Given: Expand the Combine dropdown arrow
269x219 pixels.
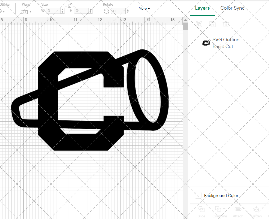Looking at the screenshot, I should click(224, 209).
